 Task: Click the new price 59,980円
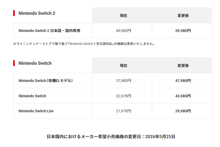183,31
